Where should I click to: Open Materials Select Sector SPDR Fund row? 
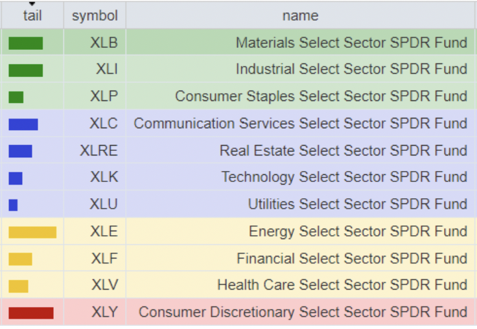point(351,43)
